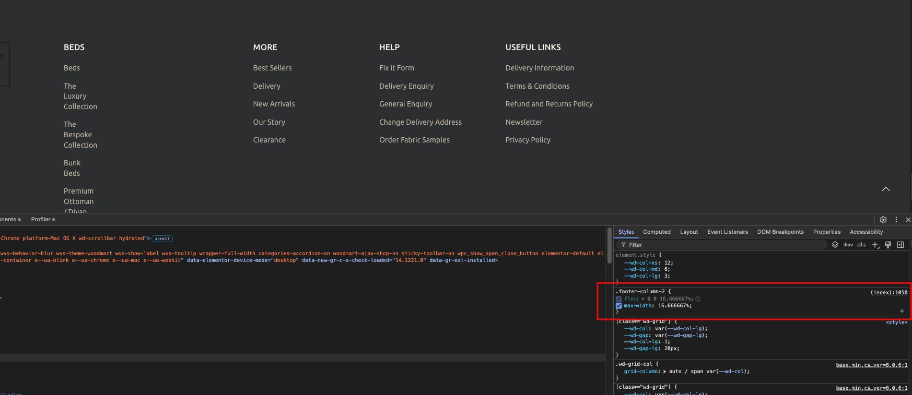Open DevTools three-dot customize menu

[x=896, y=220]
